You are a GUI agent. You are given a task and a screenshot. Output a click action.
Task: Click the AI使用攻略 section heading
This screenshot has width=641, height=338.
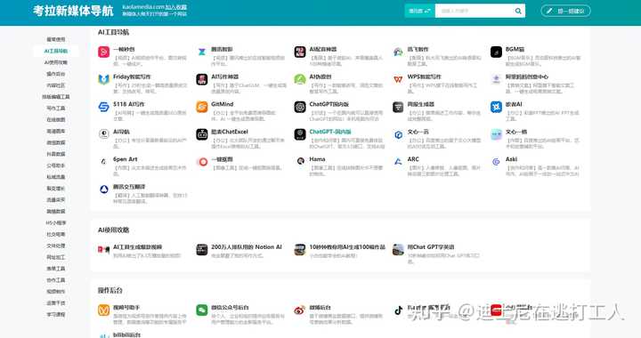[114, 230]
